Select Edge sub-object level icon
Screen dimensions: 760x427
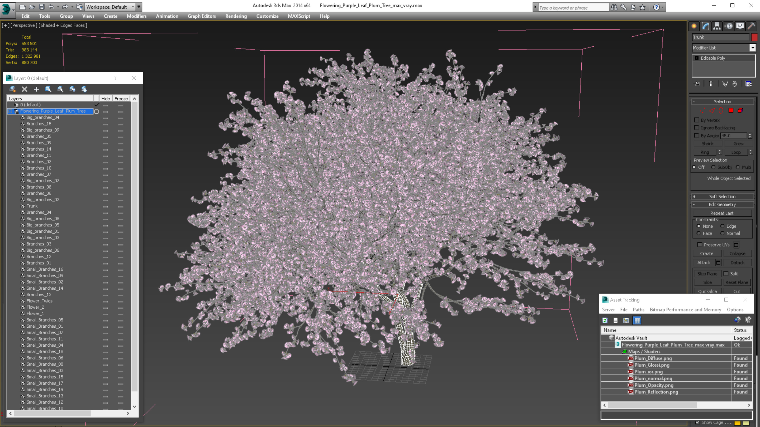(712, 110)
